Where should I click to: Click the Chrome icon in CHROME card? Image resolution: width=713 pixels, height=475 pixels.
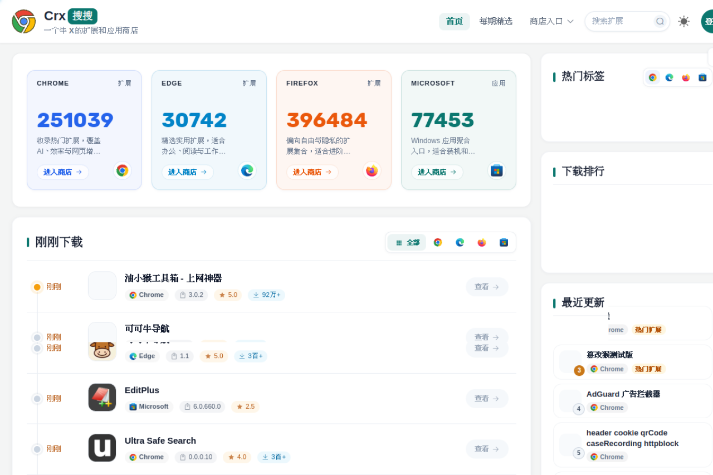[123, 170]
